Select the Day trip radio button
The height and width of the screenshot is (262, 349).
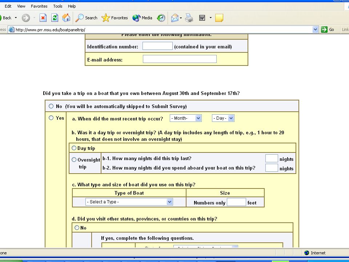pyautogui.click(x=74, y=148)
